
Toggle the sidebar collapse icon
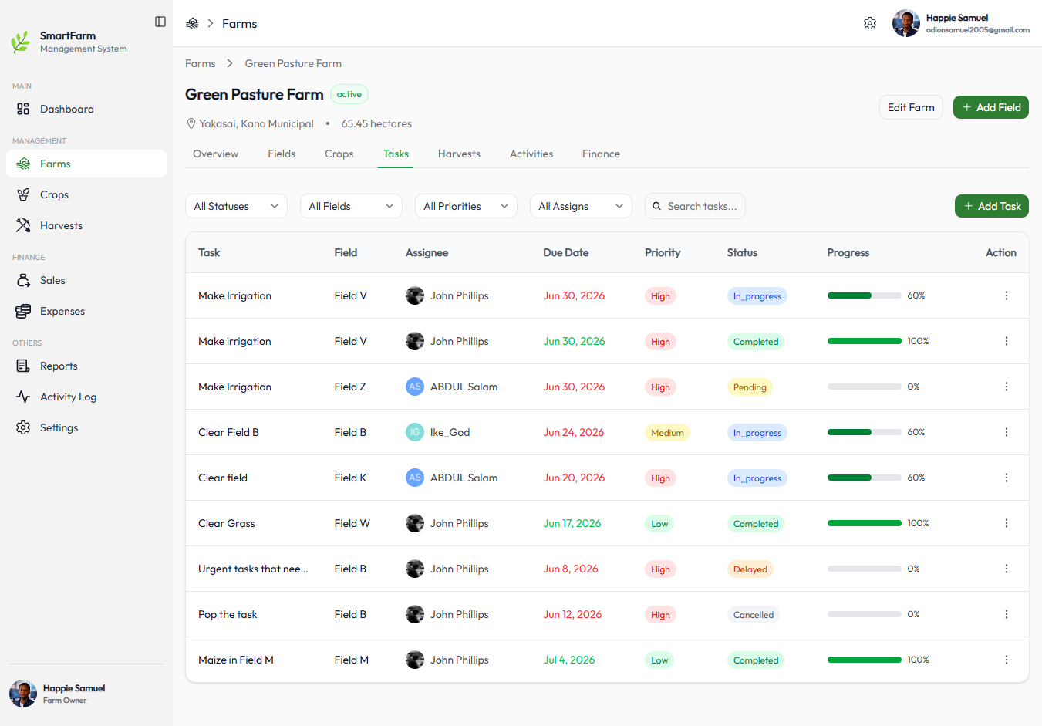click(x=160, y=22)
